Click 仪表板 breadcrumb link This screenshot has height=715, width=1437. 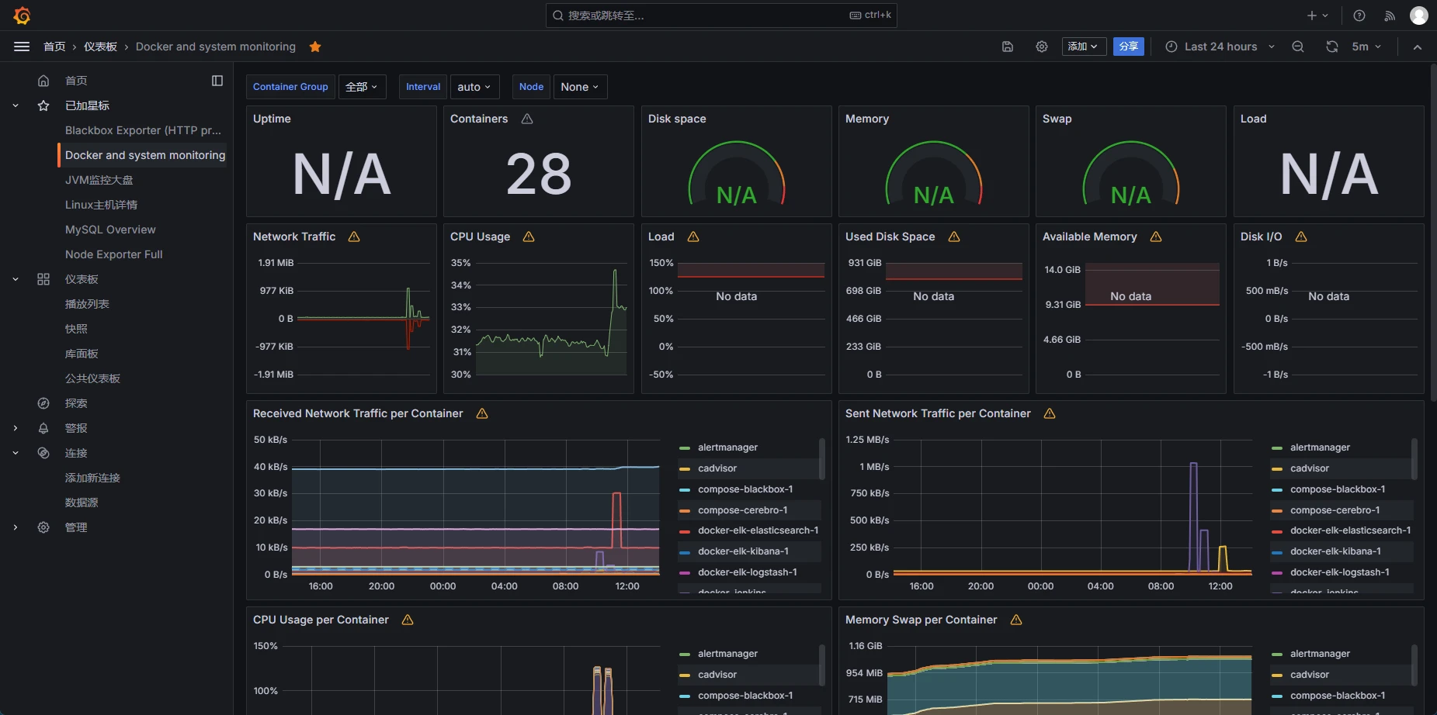tap(100, 47)
